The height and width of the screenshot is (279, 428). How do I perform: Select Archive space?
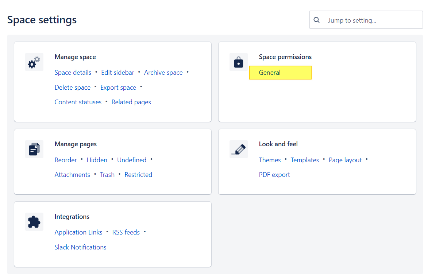pyautogui.click(x=163, y=72)
